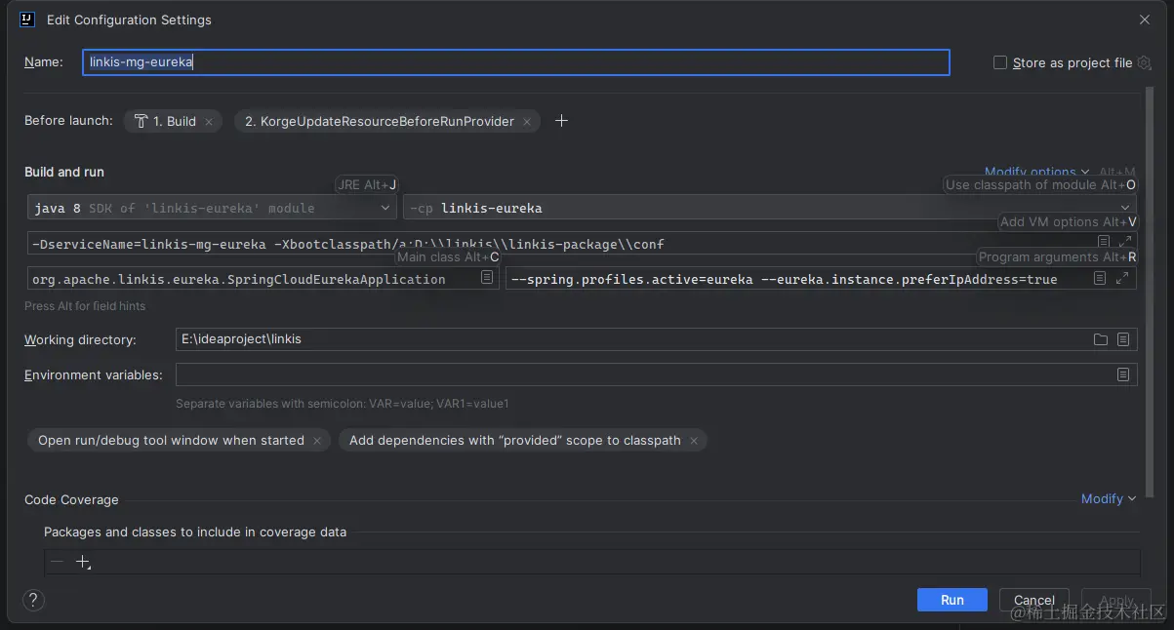Remove 'Add dependencies with provided scope' option
The image size is (1174, 630).
694,441
